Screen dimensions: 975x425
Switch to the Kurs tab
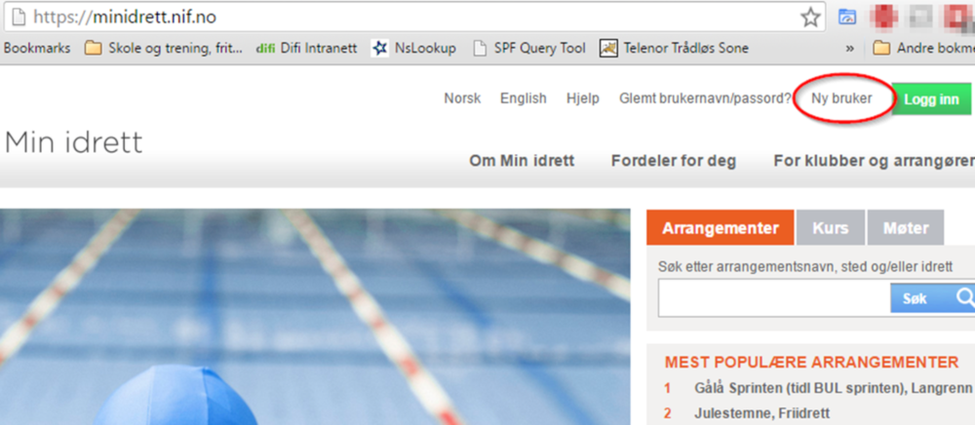point(830,228)
